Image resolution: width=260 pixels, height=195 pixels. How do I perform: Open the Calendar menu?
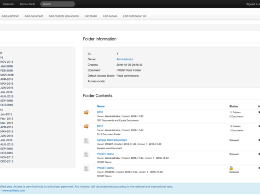tap(8, 4)
